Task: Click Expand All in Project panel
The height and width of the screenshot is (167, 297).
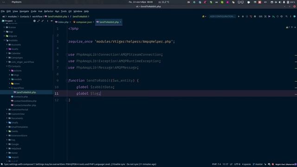Action: pos(39,21)
